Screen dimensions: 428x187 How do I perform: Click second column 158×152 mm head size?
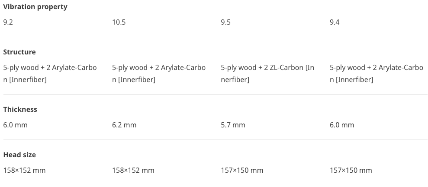[133, 170]
